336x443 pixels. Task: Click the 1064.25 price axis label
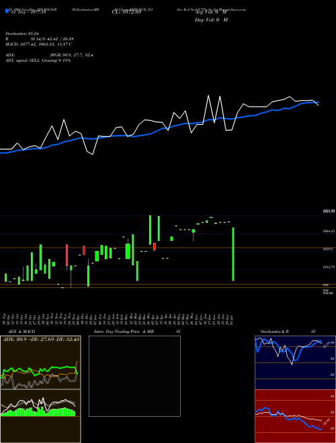[x=329, y=231]
